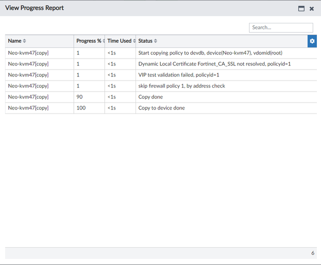Click the 90 progress value cell
Viewport: 321px width, 265px height.
pos(80,97)
